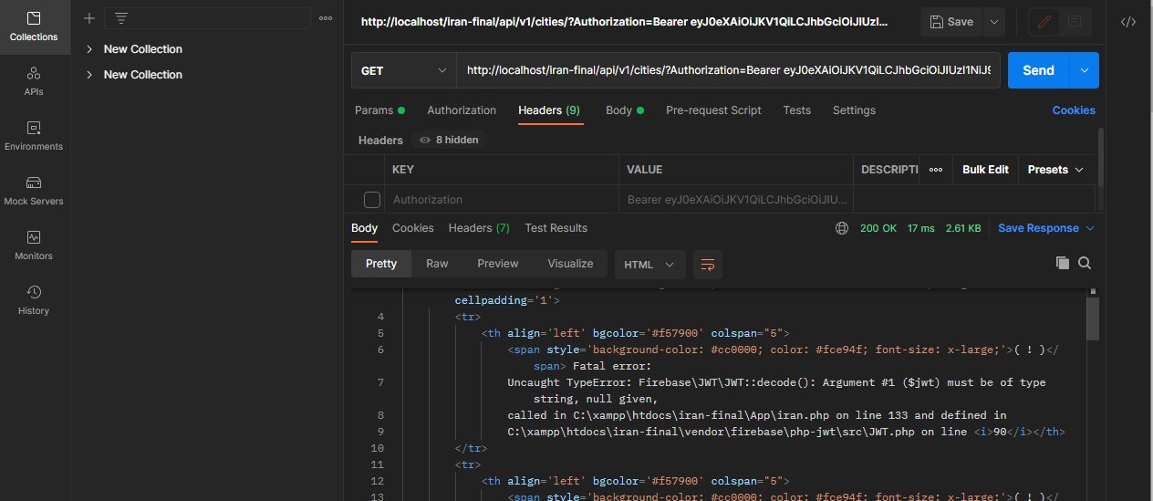Viewport: 1153px width, 501px height.
Task: Open the History sidebar section
Action: (x=34, y=299)
